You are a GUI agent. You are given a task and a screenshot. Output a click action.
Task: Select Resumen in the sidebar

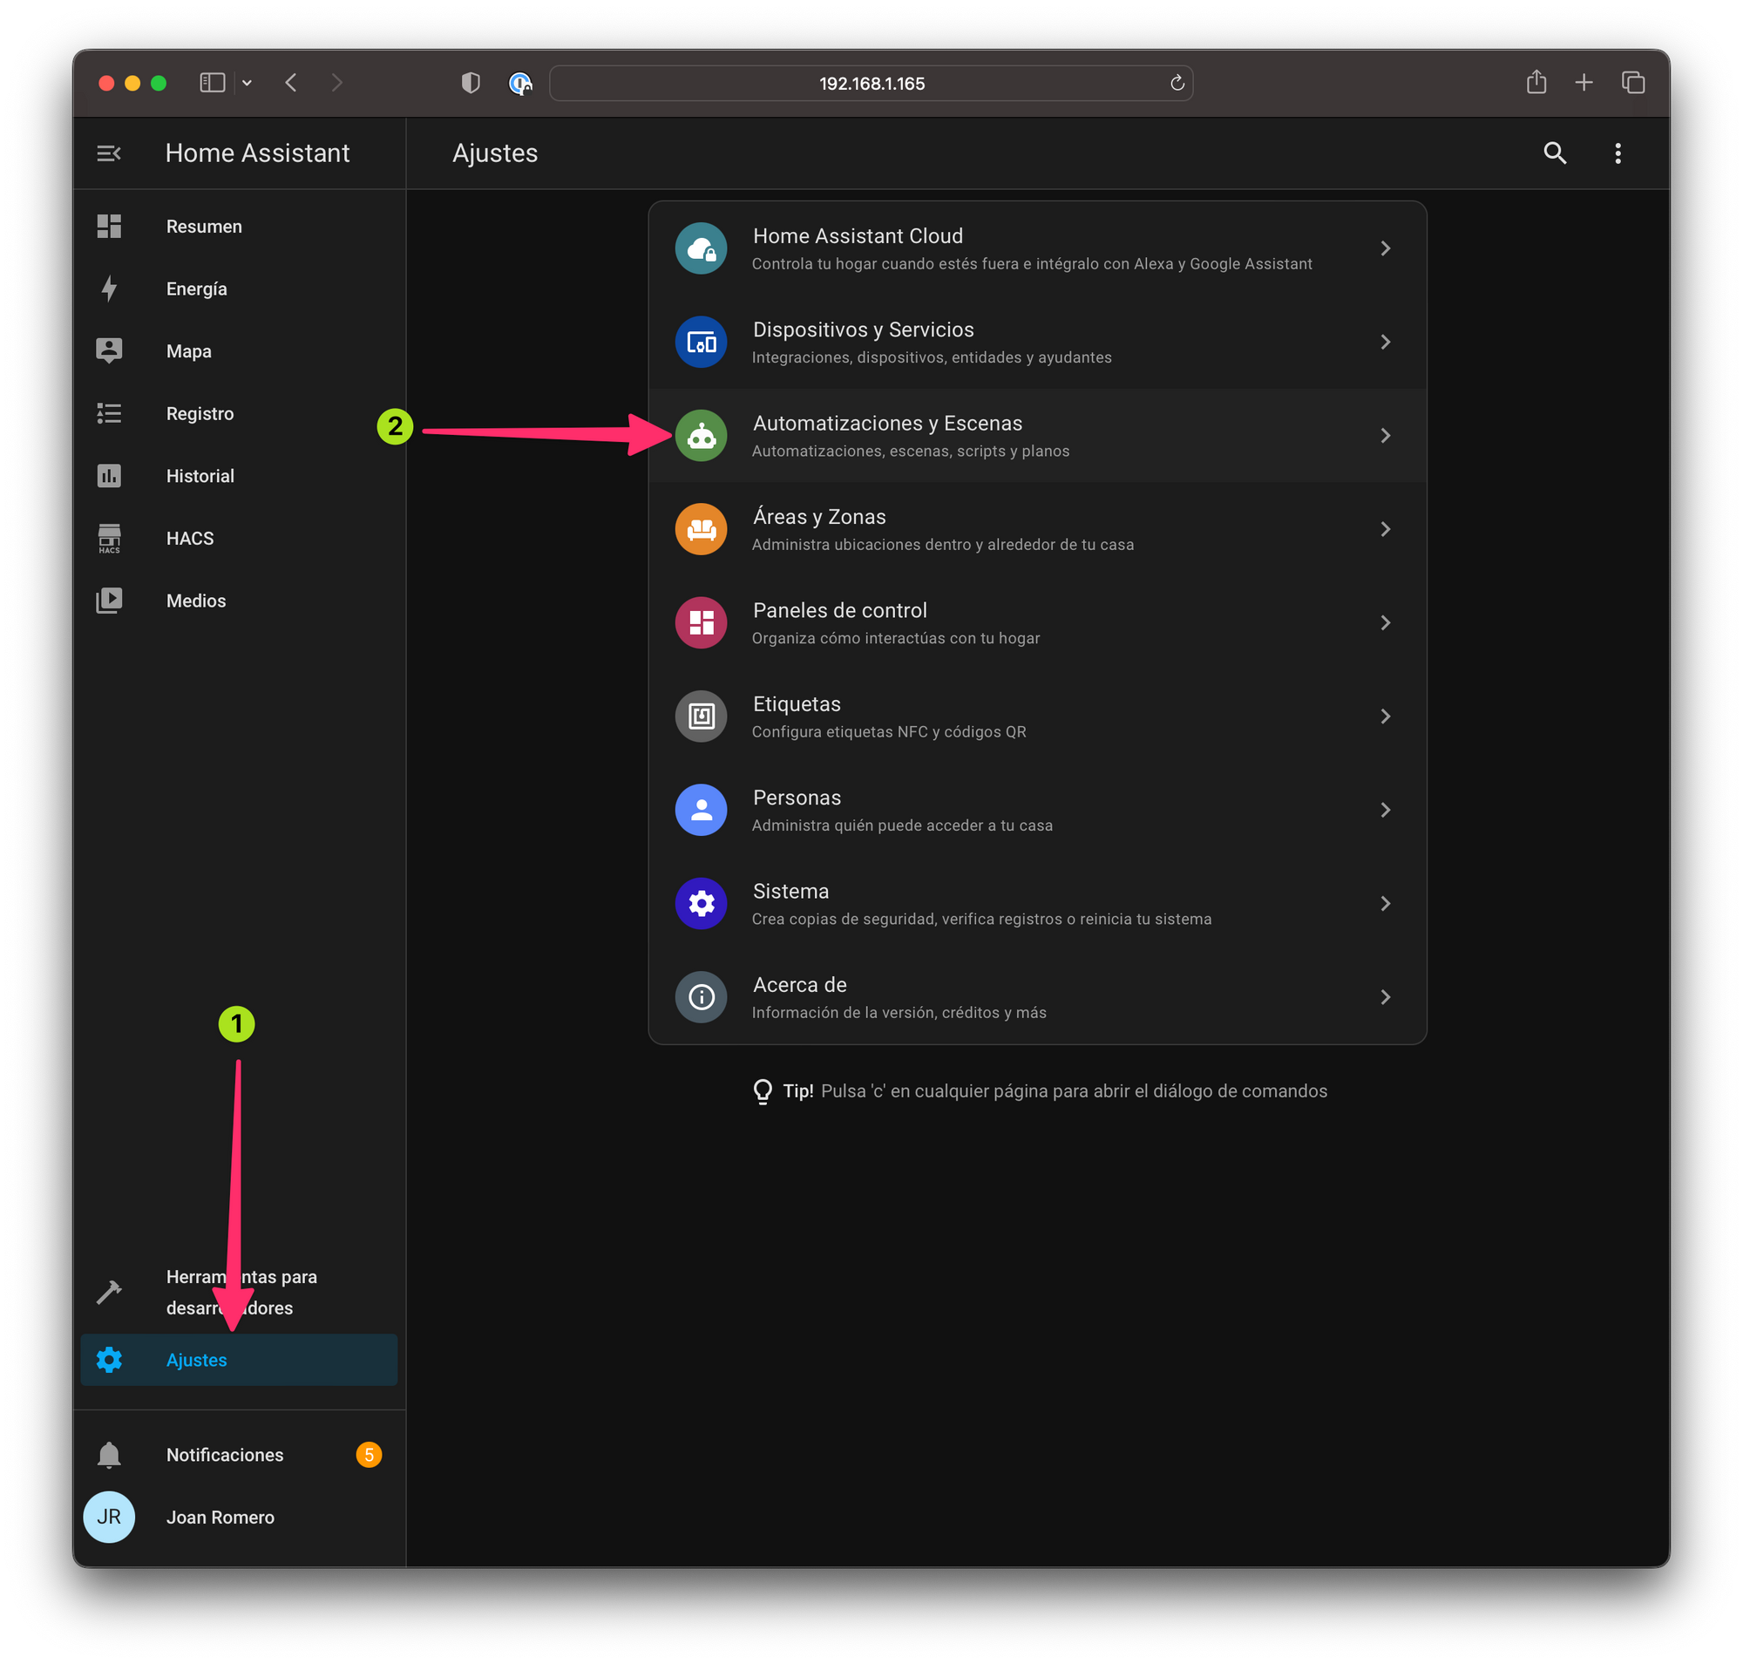(239, 226)
